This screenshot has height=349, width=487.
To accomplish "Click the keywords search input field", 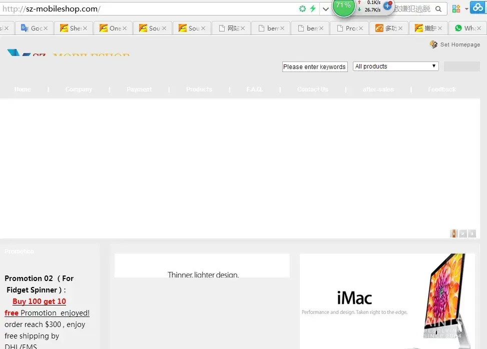I will click(314, 67).
